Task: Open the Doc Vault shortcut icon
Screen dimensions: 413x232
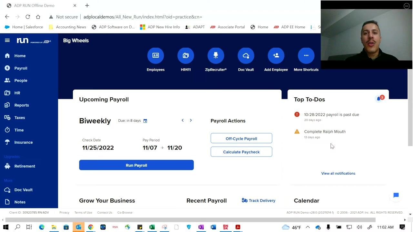Action: tap(246, 55)
